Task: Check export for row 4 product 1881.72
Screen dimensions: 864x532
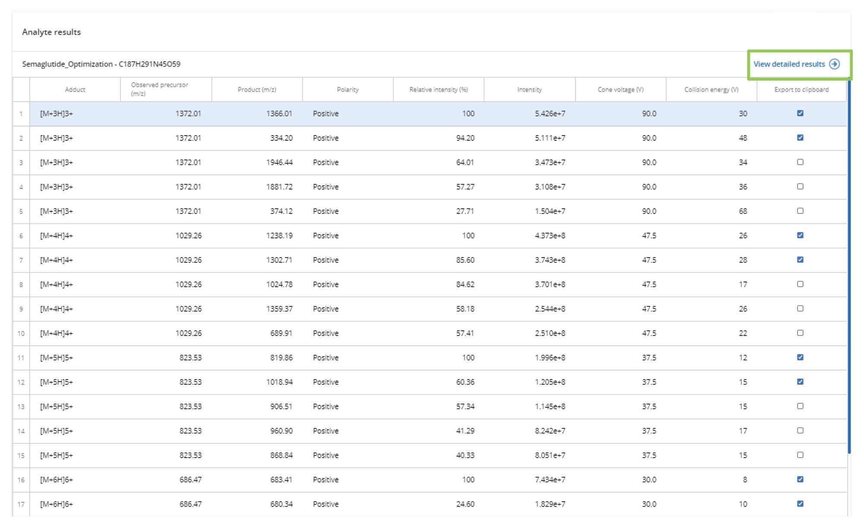Action: [x=801, y=187]
